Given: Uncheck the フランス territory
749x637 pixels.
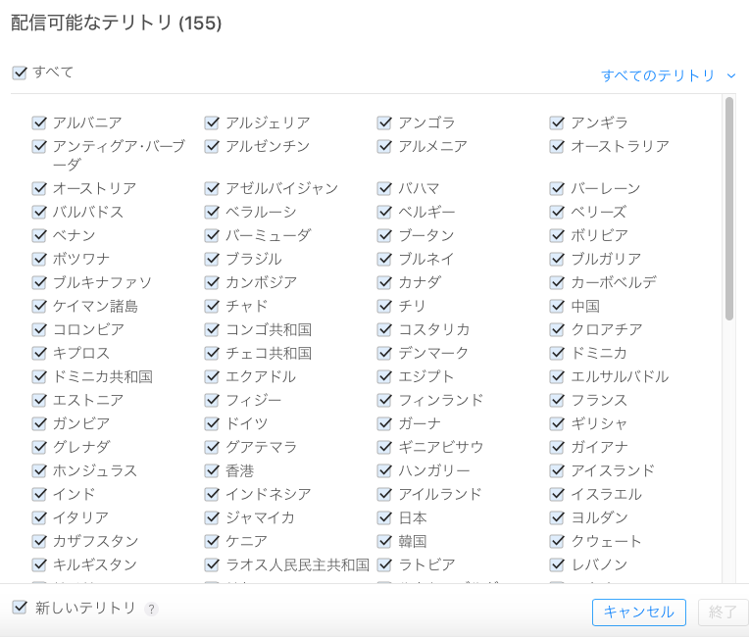Looking at the screenshot, I should pyautogui.click(x=557, y=400).
